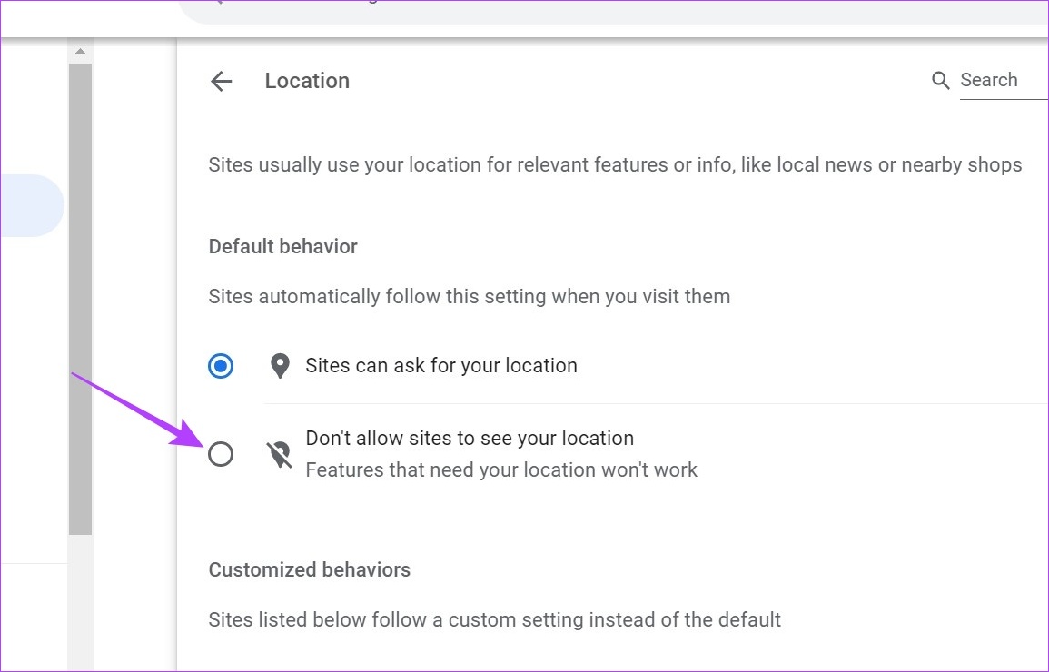Select the 'Sites can ask for your location' radio

coord(220,366)
